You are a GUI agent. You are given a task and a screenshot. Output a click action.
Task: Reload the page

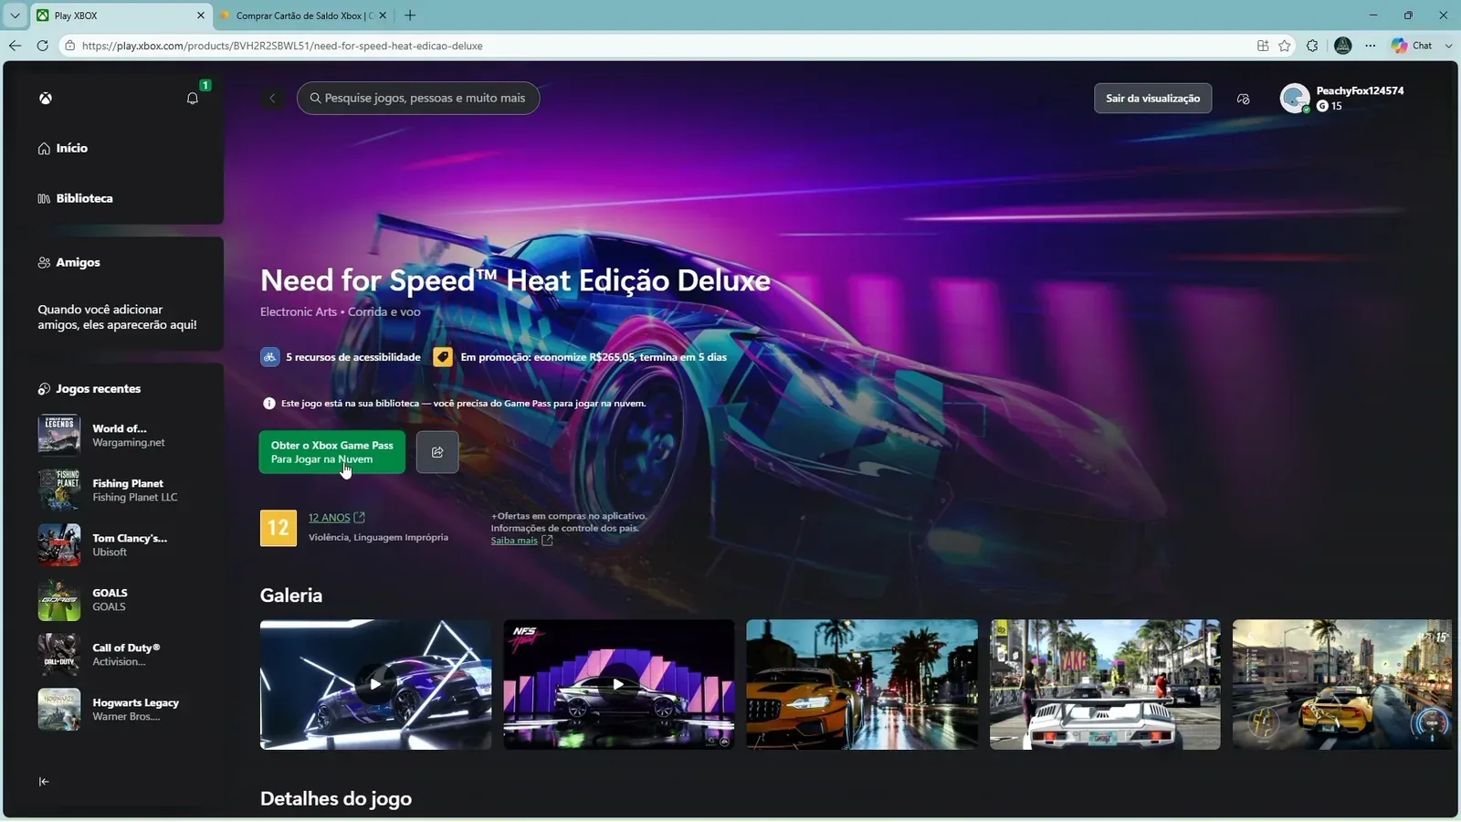(x=42, y=46)
